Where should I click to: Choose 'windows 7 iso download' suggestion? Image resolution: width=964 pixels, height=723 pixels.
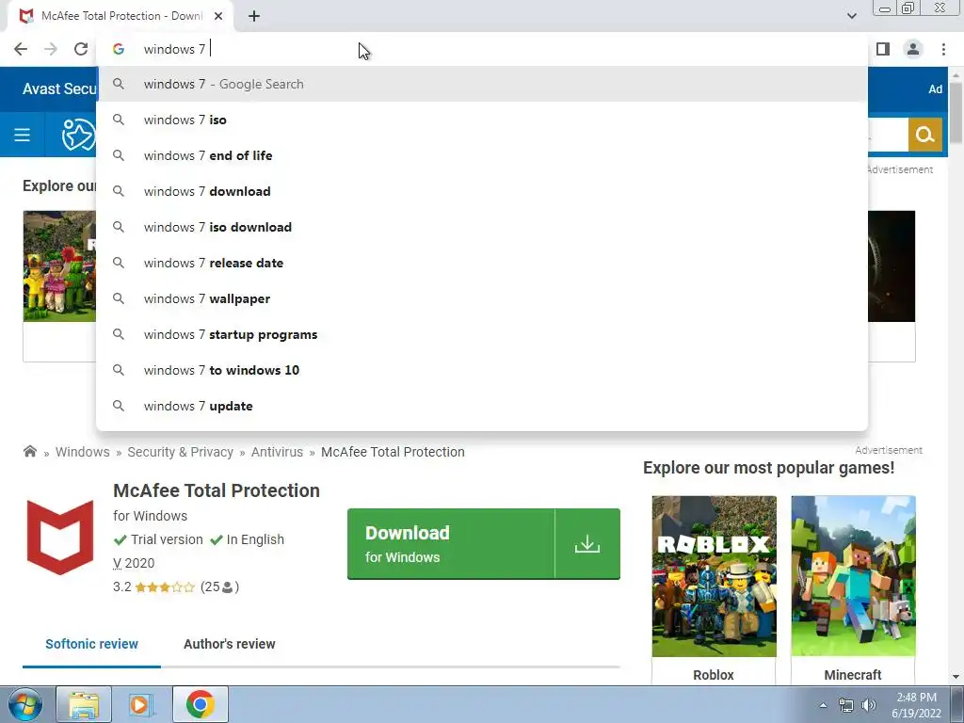[482, 227]
